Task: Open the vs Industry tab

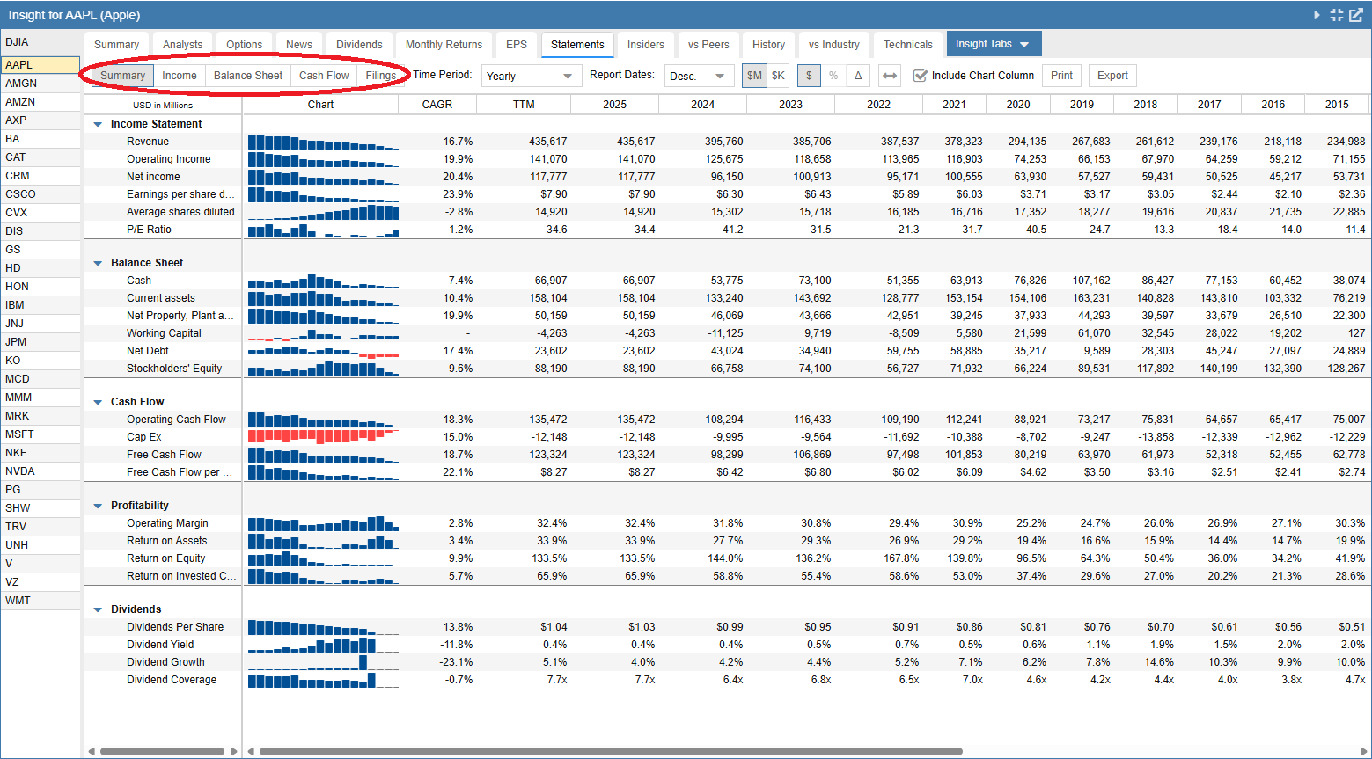Action: tap(834, 45)
